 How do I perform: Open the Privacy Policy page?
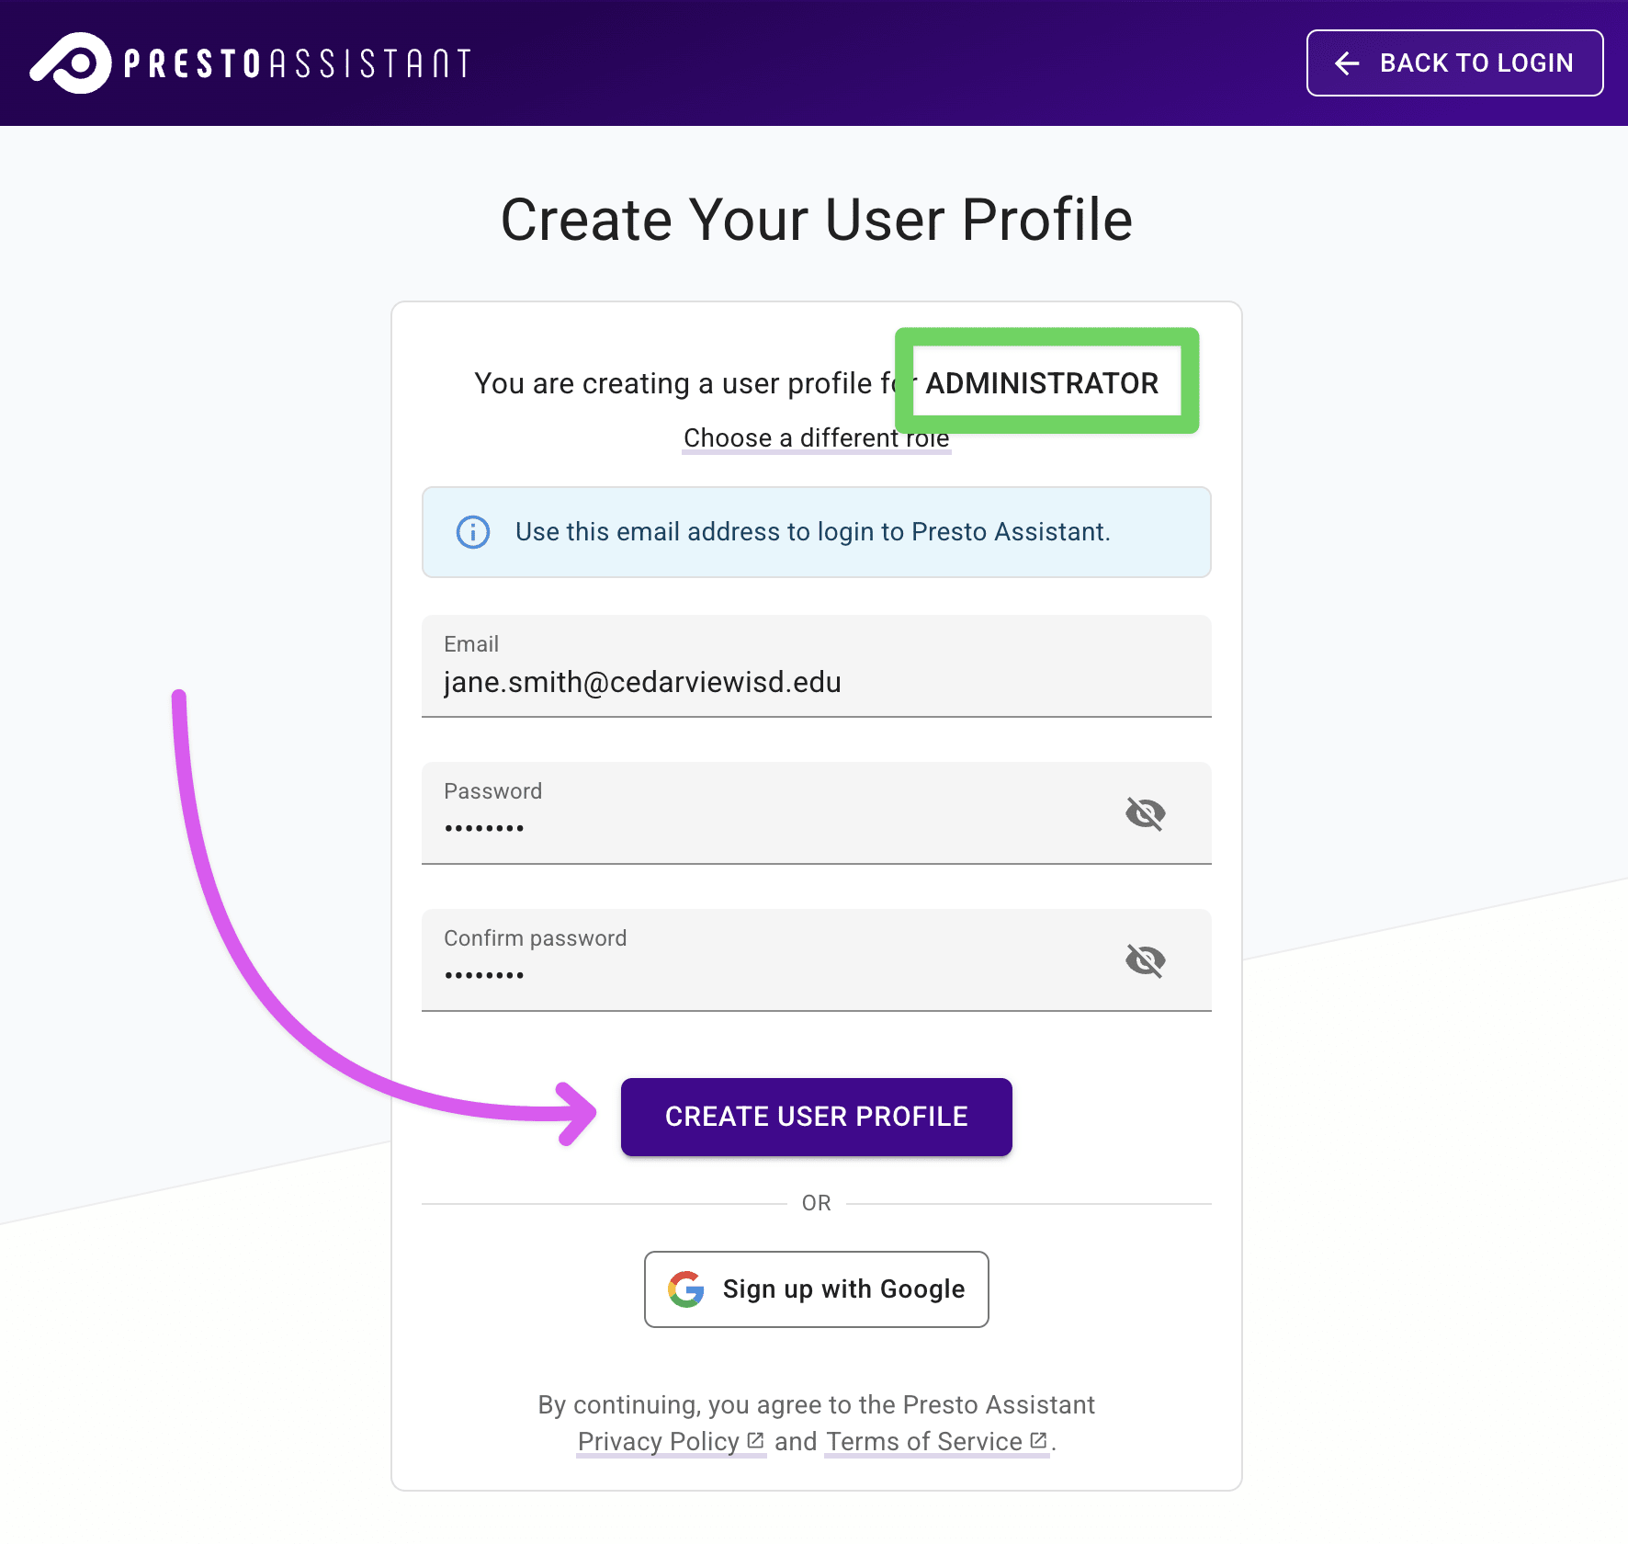pyautogui.click(x=658, y=1440)
